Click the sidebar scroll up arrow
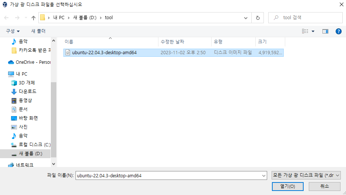The height and width of the screenshot is (195, 346). [53, 41]
